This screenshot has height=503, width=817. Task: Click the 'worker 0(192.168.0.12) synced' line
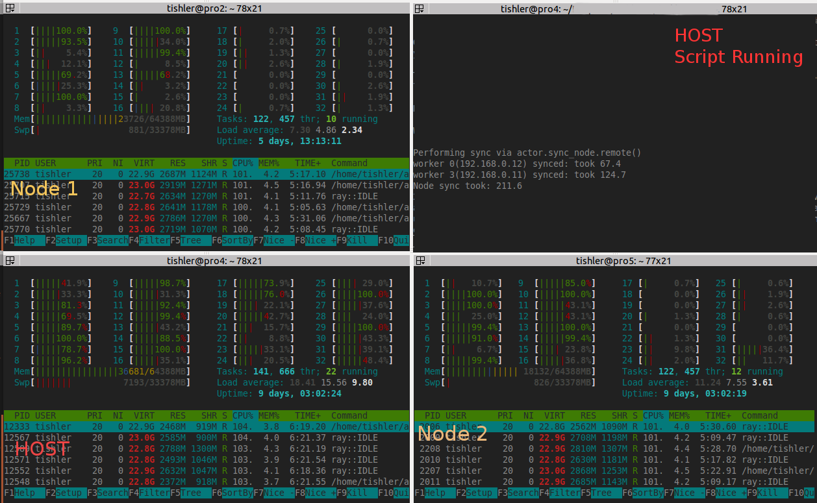tap(517, 164)
